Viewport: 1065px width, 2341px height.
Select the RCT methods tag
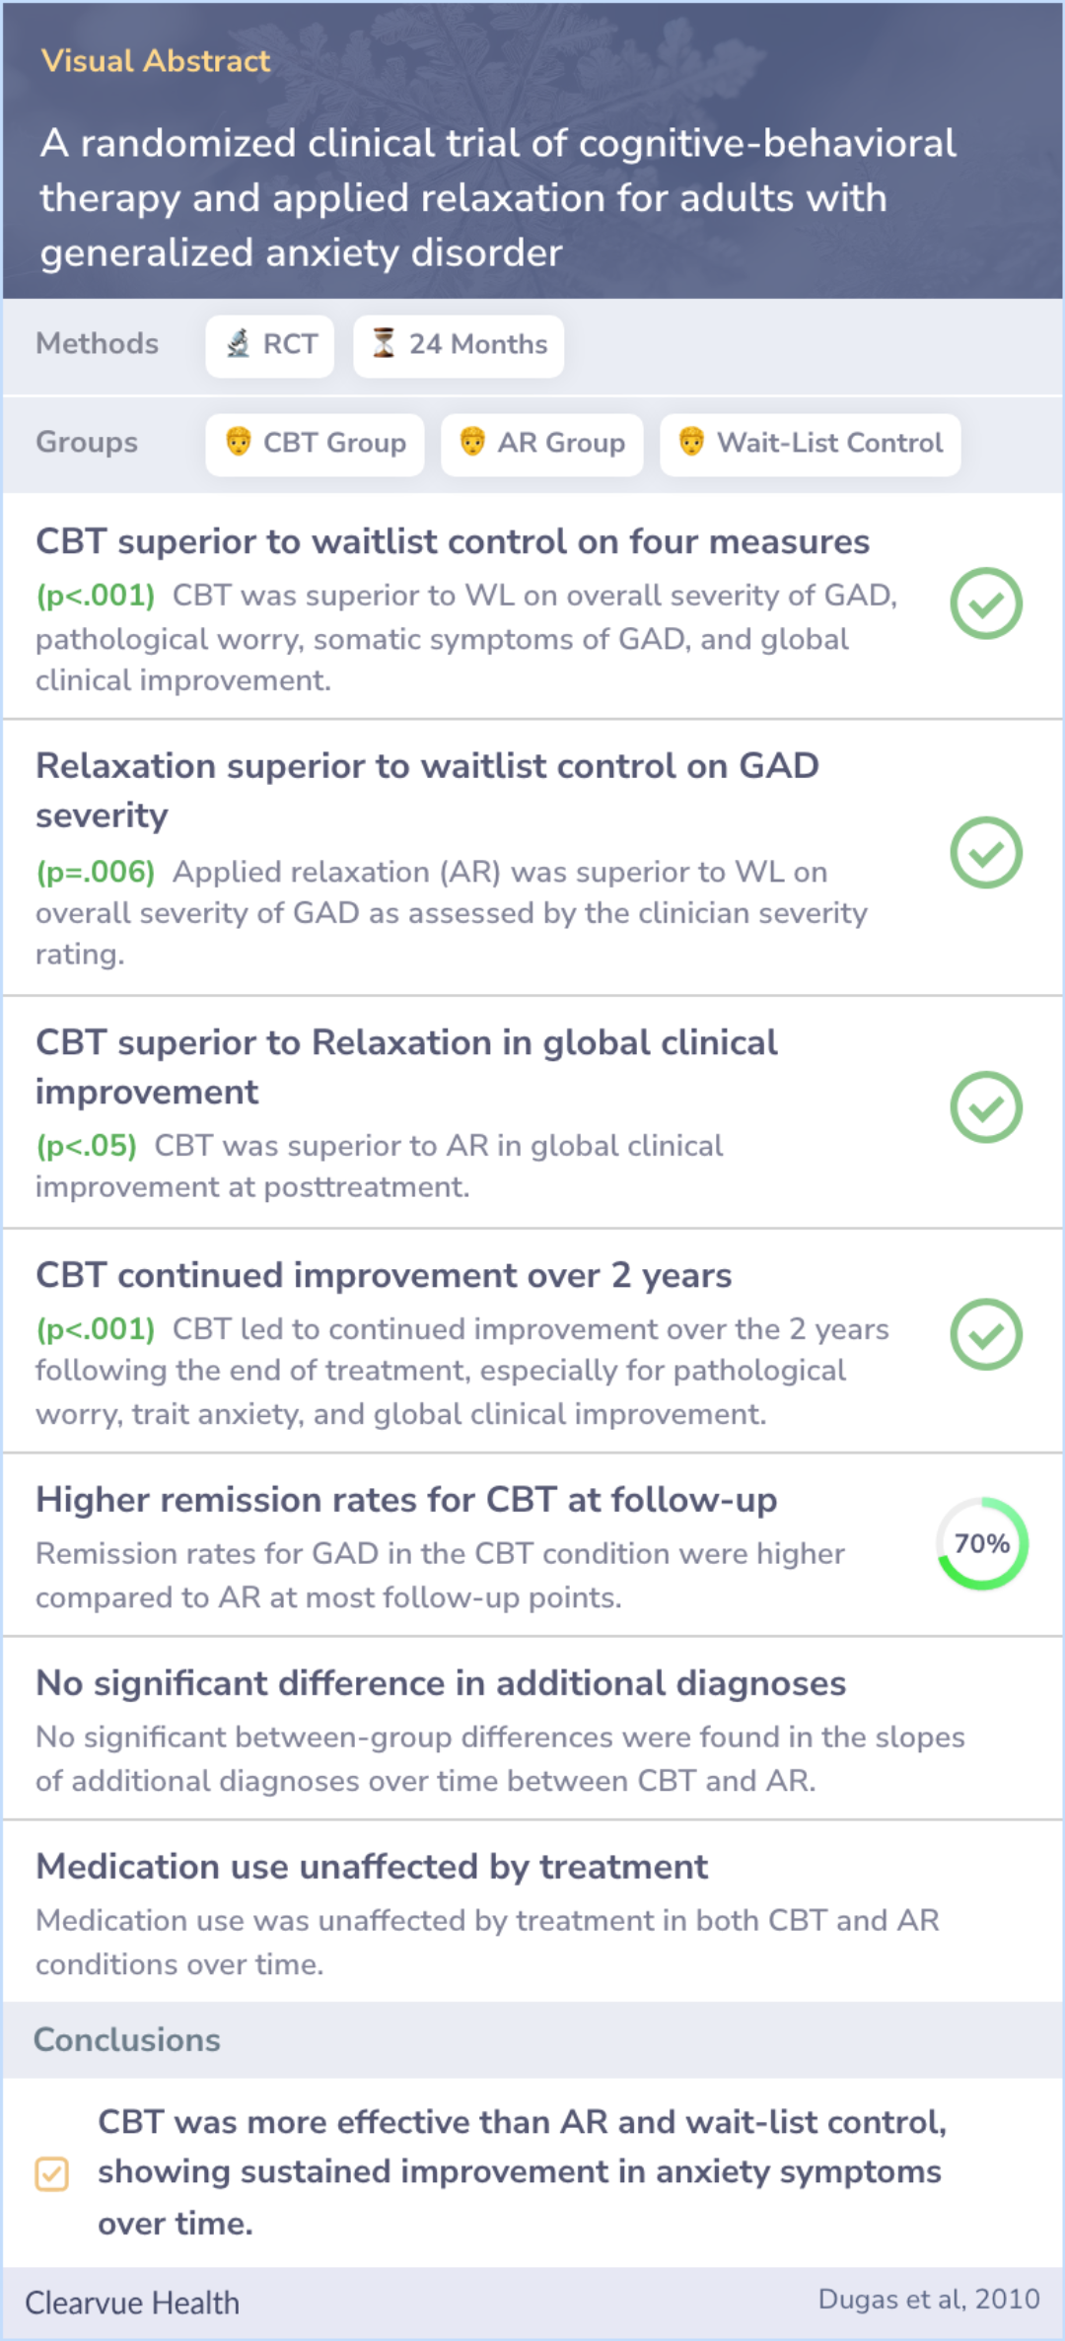point(270,345)
